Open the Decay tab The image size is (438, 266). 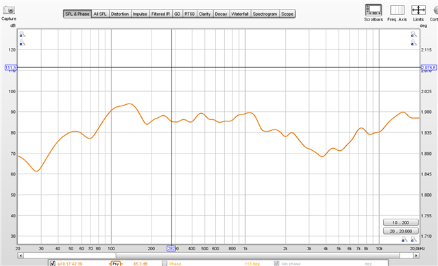coord(221,14)
